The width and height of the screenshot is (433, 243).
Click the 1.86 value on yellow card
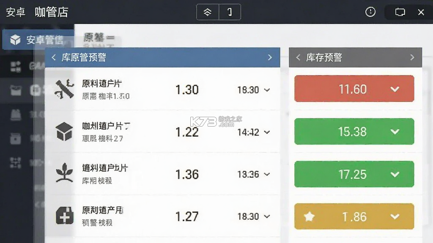click(354, 217)
